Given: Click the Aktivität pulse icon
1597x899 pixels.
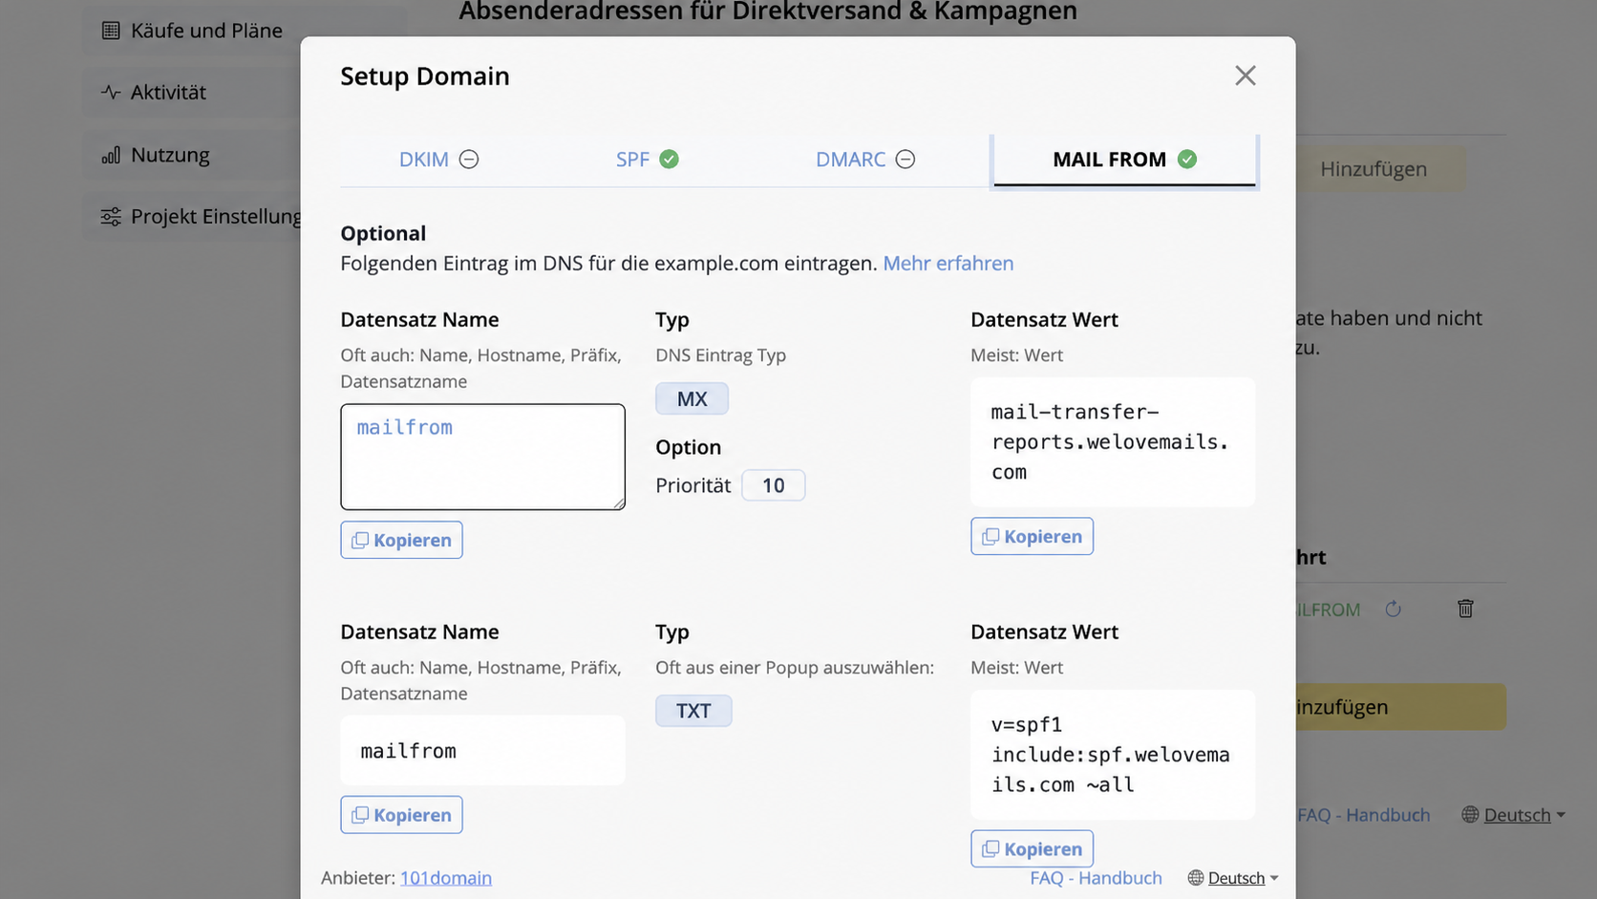Looking at the screenshot, I should tap(111, 93).
